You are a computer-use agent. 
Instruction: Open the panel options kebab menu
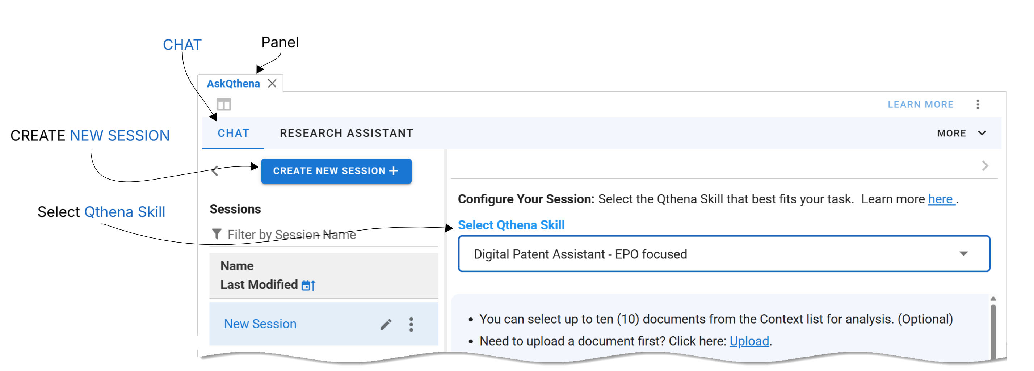[x=978, y=104]
